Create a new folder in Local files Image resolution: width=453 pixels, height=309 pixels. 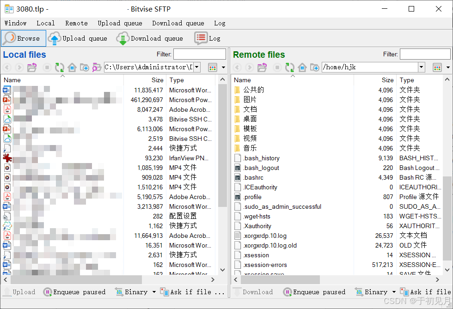(84, 67)
